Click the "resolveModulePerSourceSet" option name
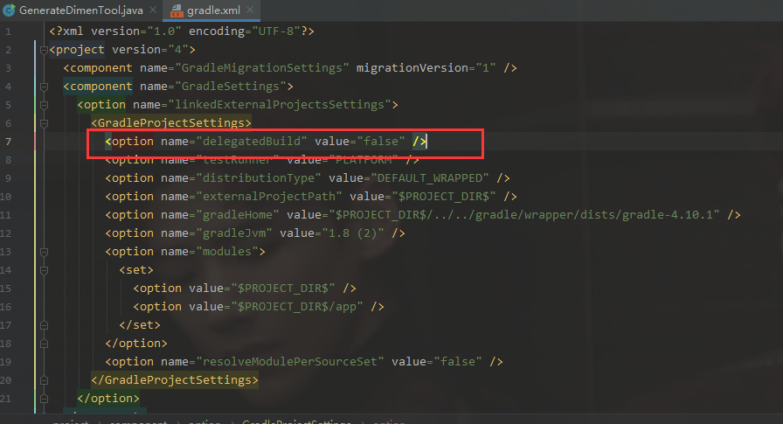Image resolution: width=783 pixels, height=424 pixels. click(x=289, y=362)
